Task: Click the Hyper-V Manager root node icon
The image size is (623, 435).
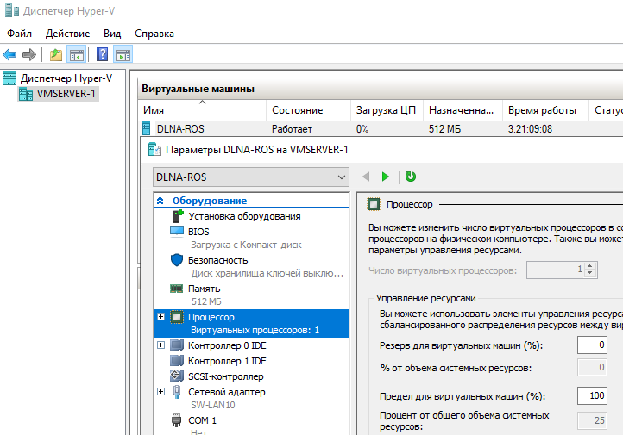Action: [x=9, y=78]
